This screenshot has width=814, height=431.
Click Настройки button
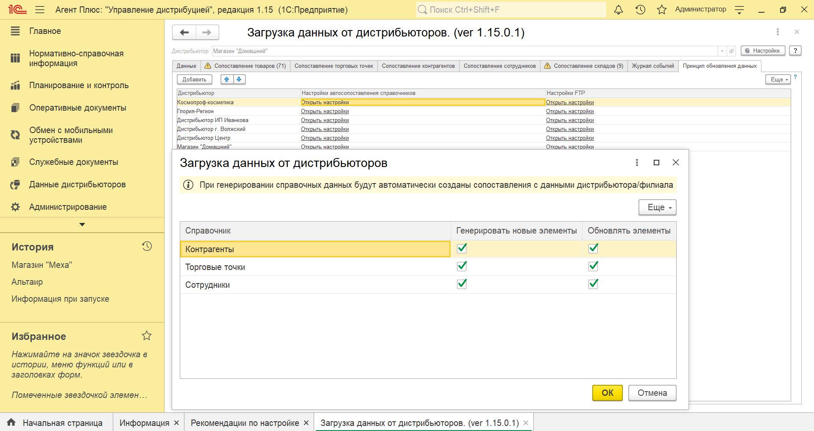click(763, 50)
